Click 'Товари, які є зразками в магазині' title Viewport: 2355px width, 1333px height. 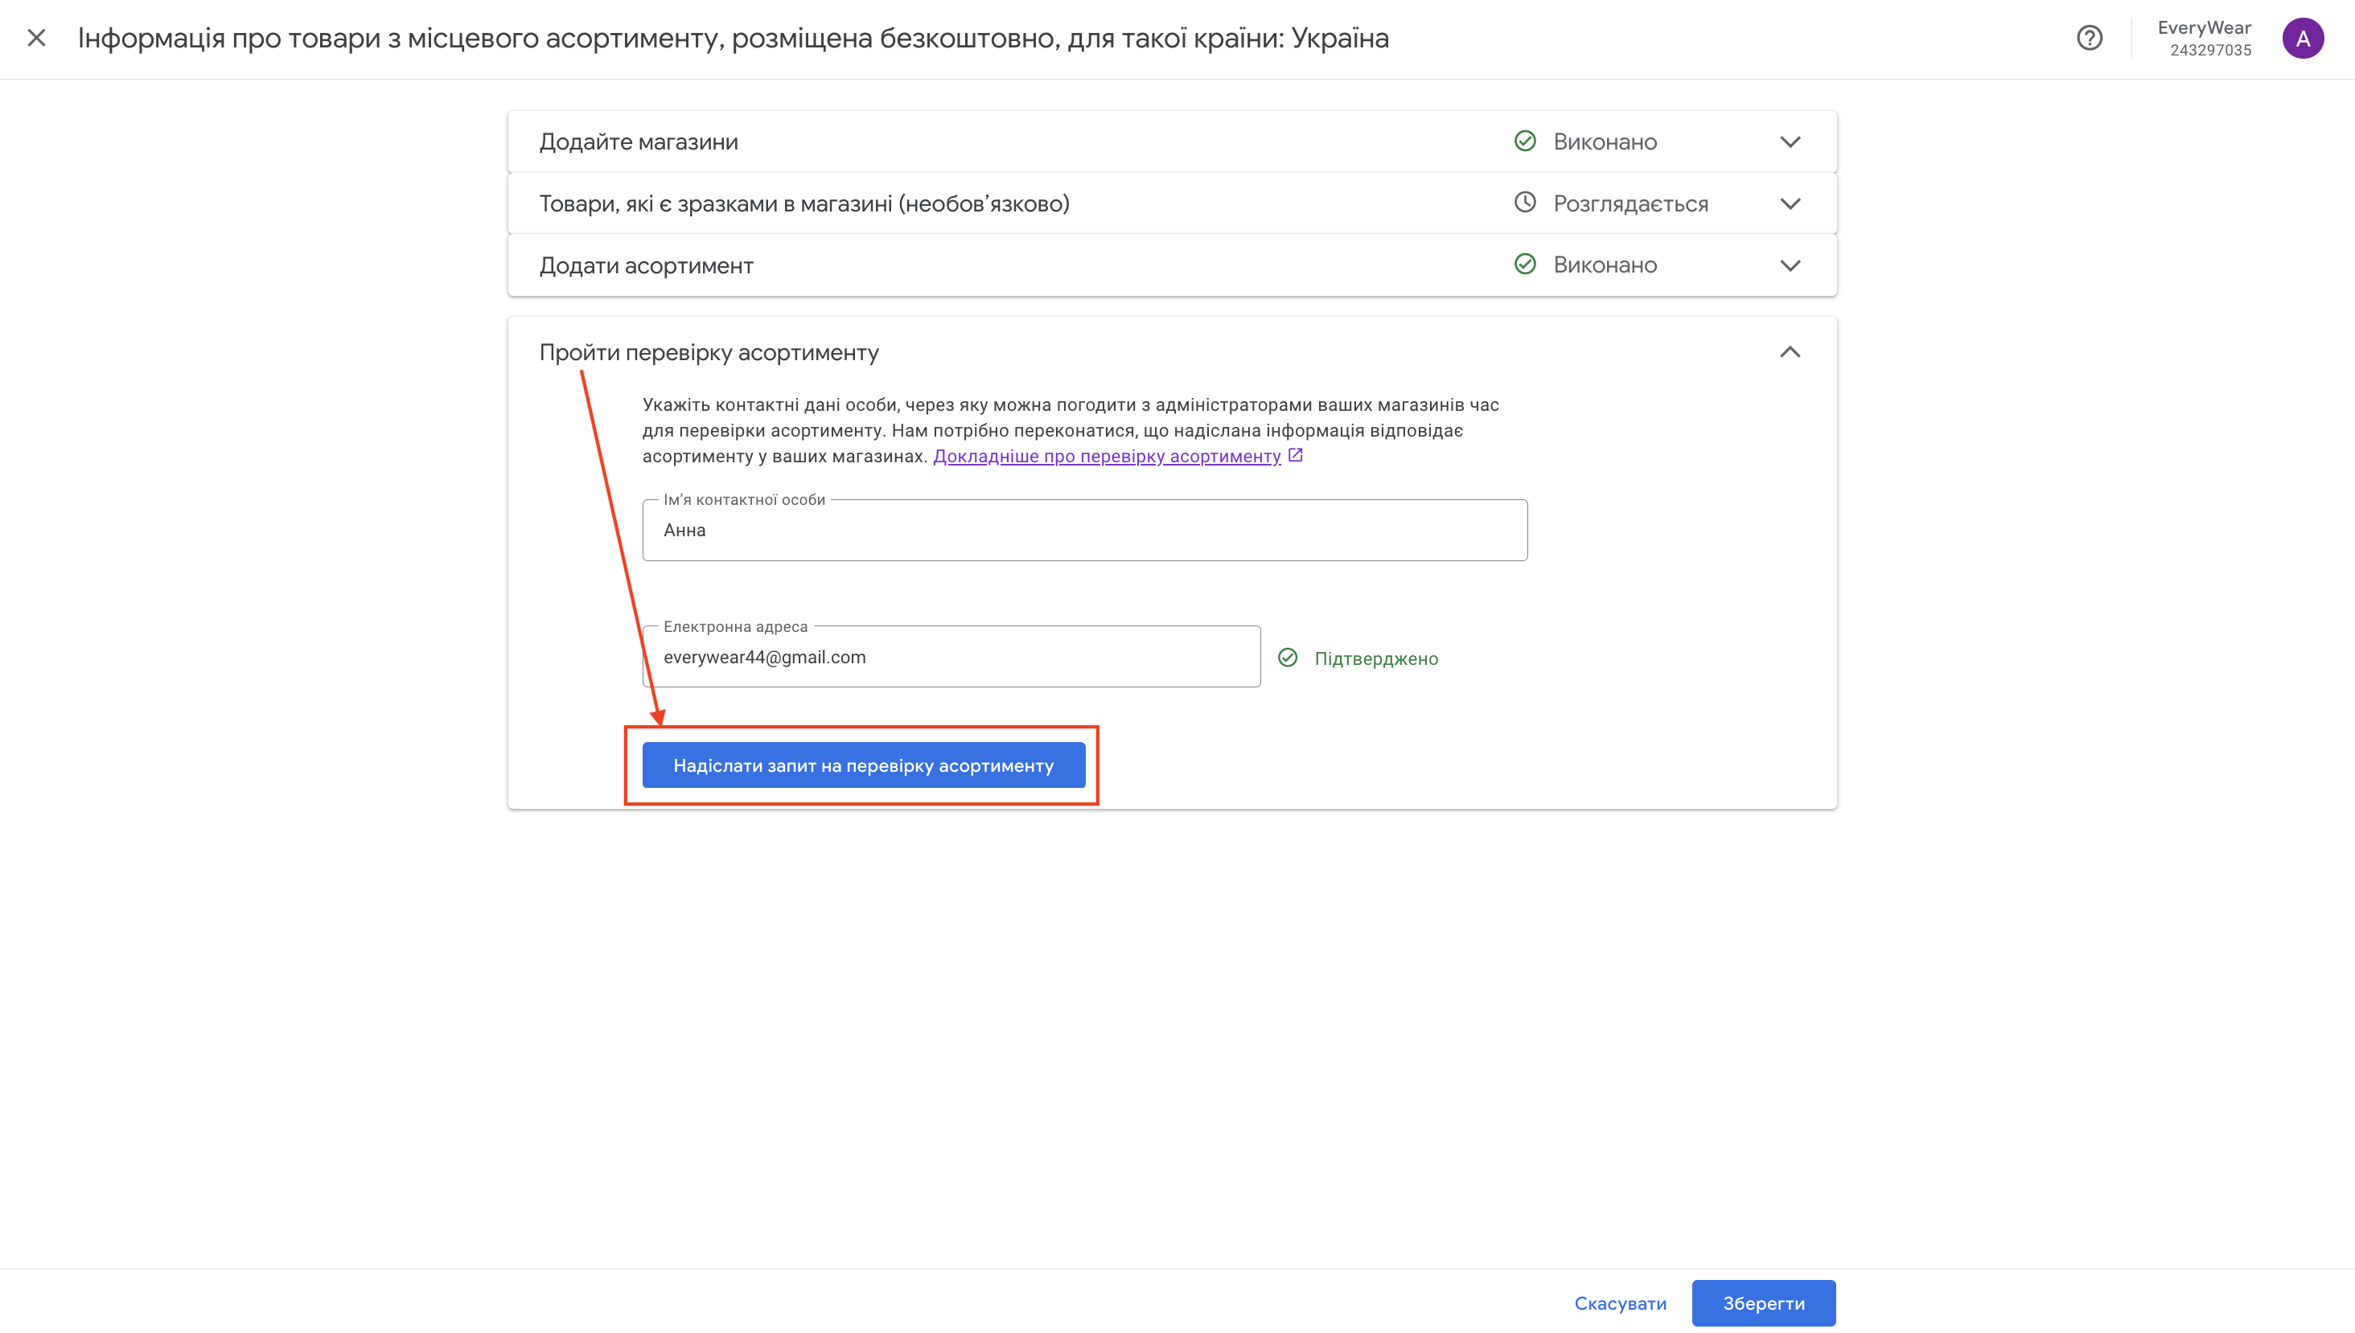tap(804, 203)
